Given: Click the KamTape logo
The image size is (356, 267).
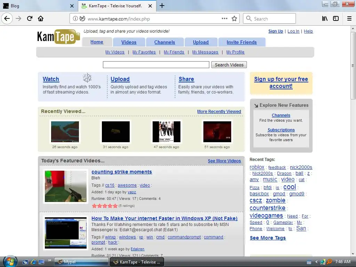Looking at the screenshot, I should point(58,37).
